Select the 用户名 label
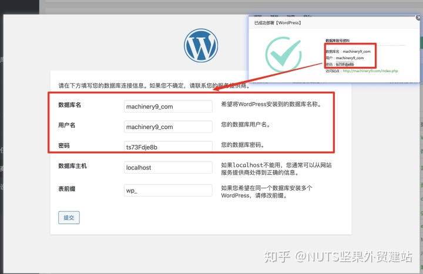The image size is (423, 274). pos(66,125)
